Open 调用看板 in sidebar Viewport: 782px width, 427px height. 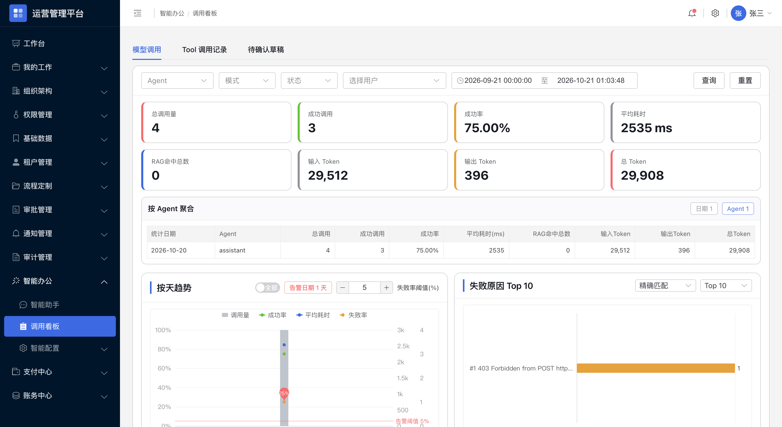60,326
